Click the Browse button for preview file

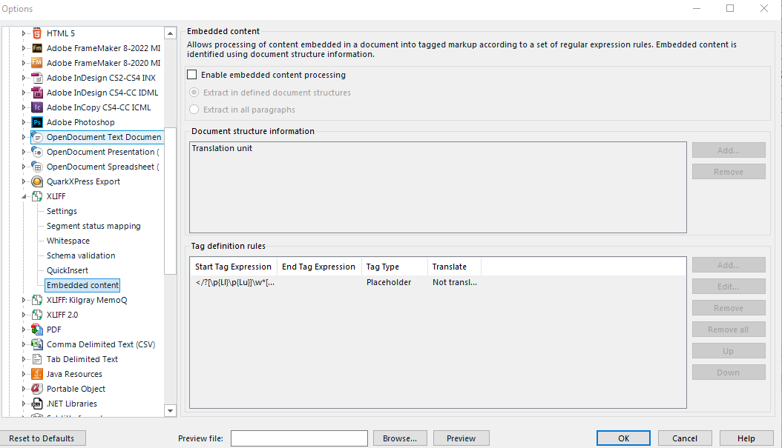click(x=400, y=438)
